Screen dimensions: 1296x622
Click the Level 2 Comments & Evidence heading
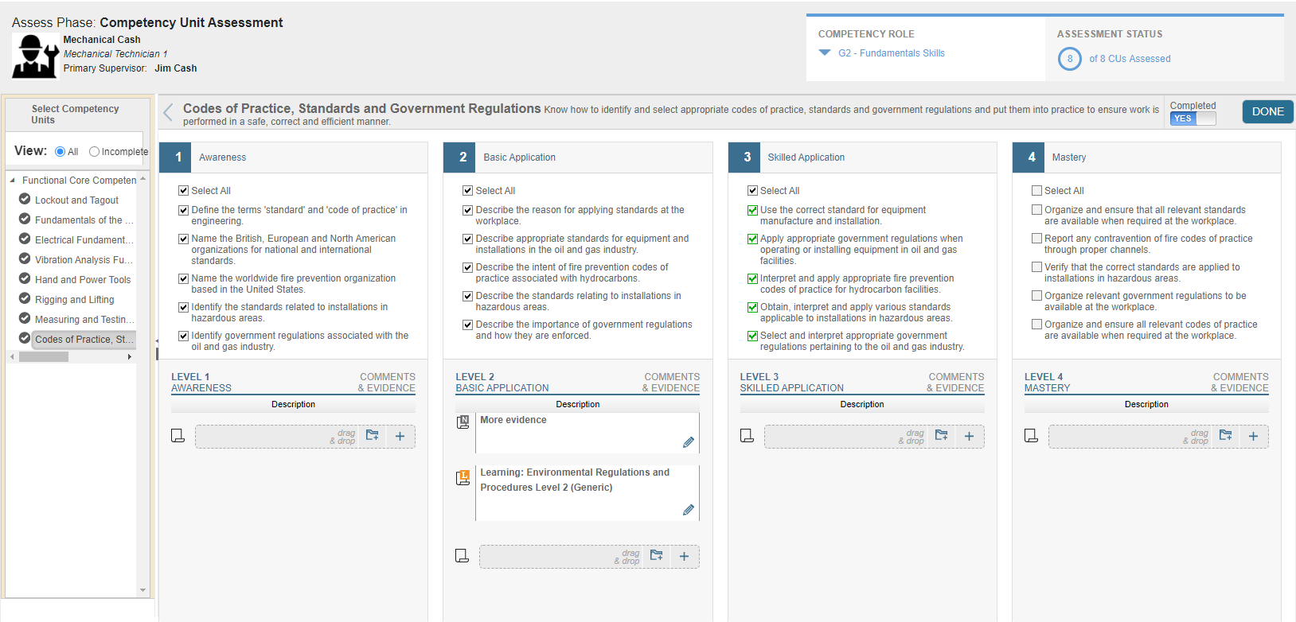pos(671,383)
